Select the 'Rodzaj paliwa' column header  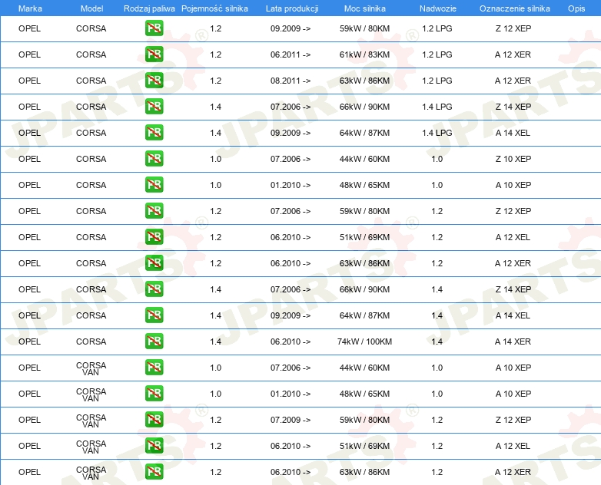pos(149,8)
